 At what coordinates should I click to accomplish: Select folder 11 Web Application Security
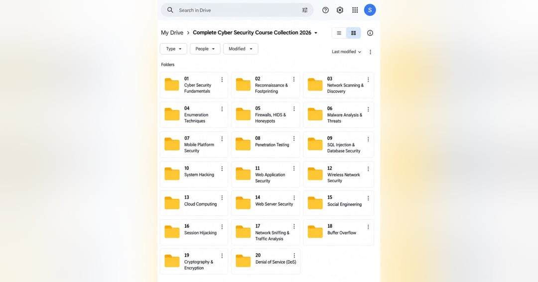[x=266, y=175]
